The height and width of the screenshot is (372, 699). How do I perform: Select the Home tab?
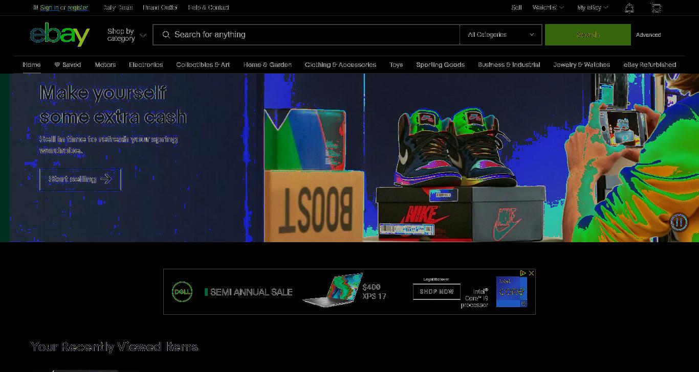pos(32,65)
